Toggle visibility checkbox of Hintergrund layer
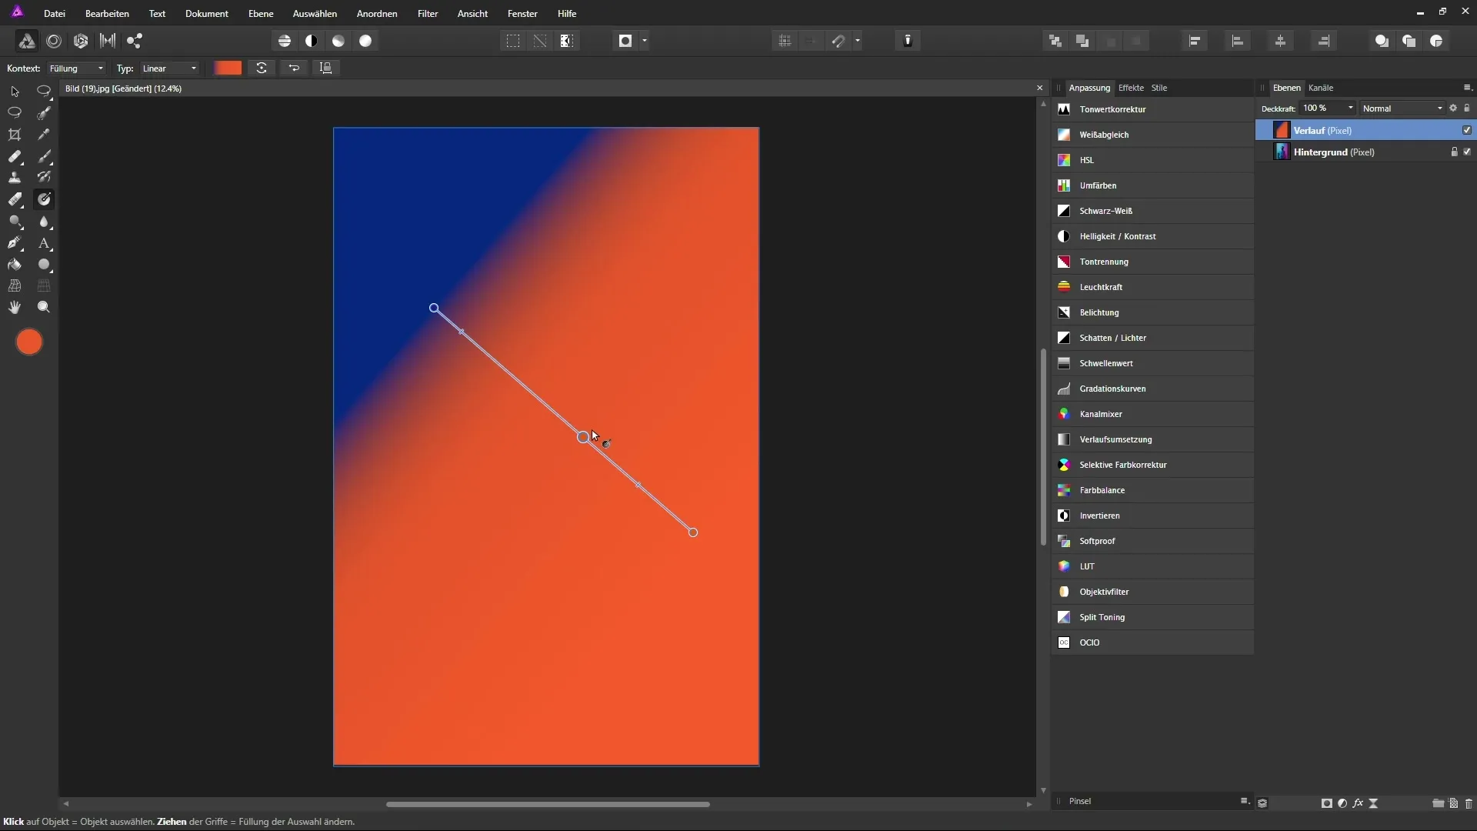Image resolution: width=1477 pixels, height=831 pixels. point(1467,152)
